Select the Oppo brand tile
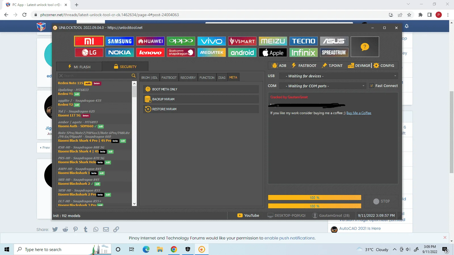The height and width of the screenshot is (255, 454). pos(181,41)
